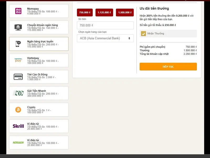210x158 pixels.
Task: Select the fast cash money icon
Action: coord(18,93)
